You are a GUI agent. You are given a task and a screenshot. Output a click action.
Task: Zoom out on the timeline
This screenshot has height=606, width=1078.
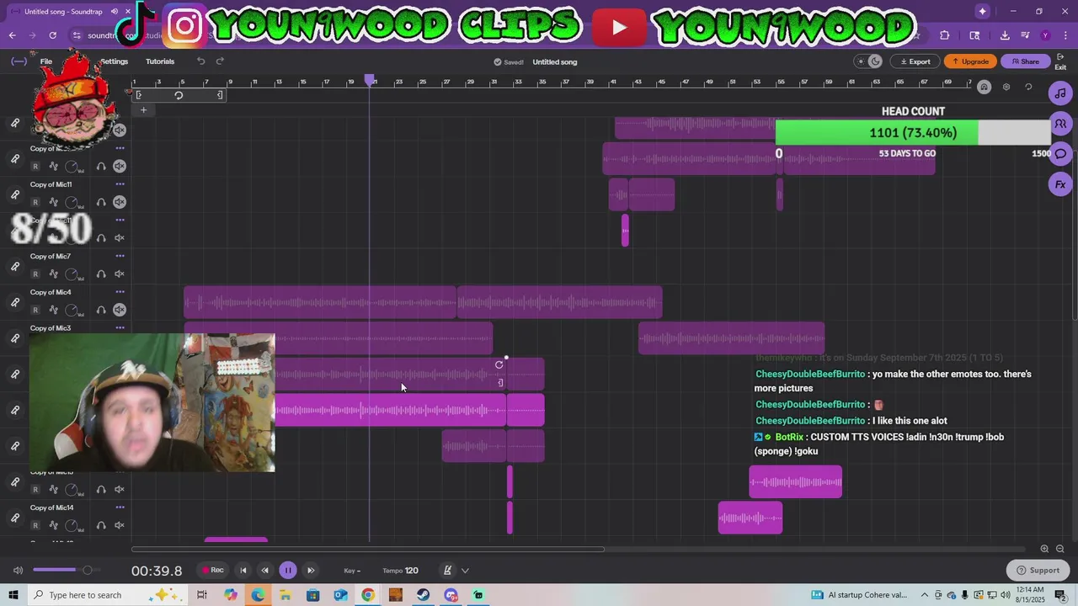1059,549
